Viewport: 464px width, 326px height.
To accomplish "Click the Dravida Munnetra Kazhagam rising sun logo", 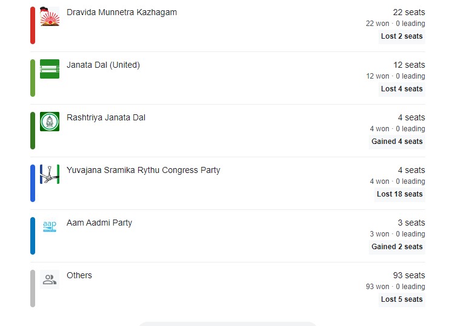I will coord(50,16).
